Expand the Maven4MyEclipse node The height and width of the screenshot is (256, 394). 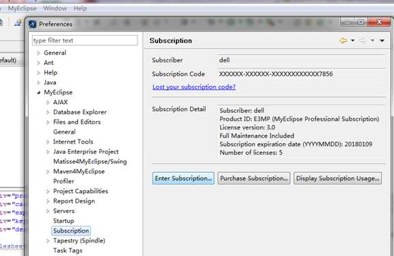[x=48, y=172]
